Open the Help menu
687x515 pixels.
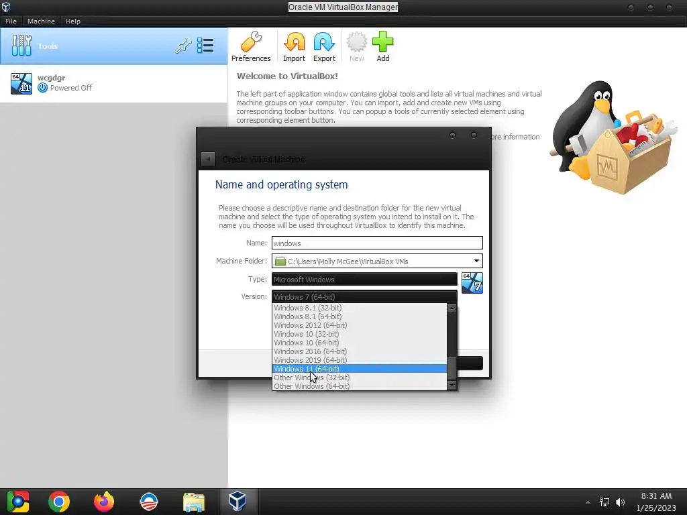[x=73, y=21]
